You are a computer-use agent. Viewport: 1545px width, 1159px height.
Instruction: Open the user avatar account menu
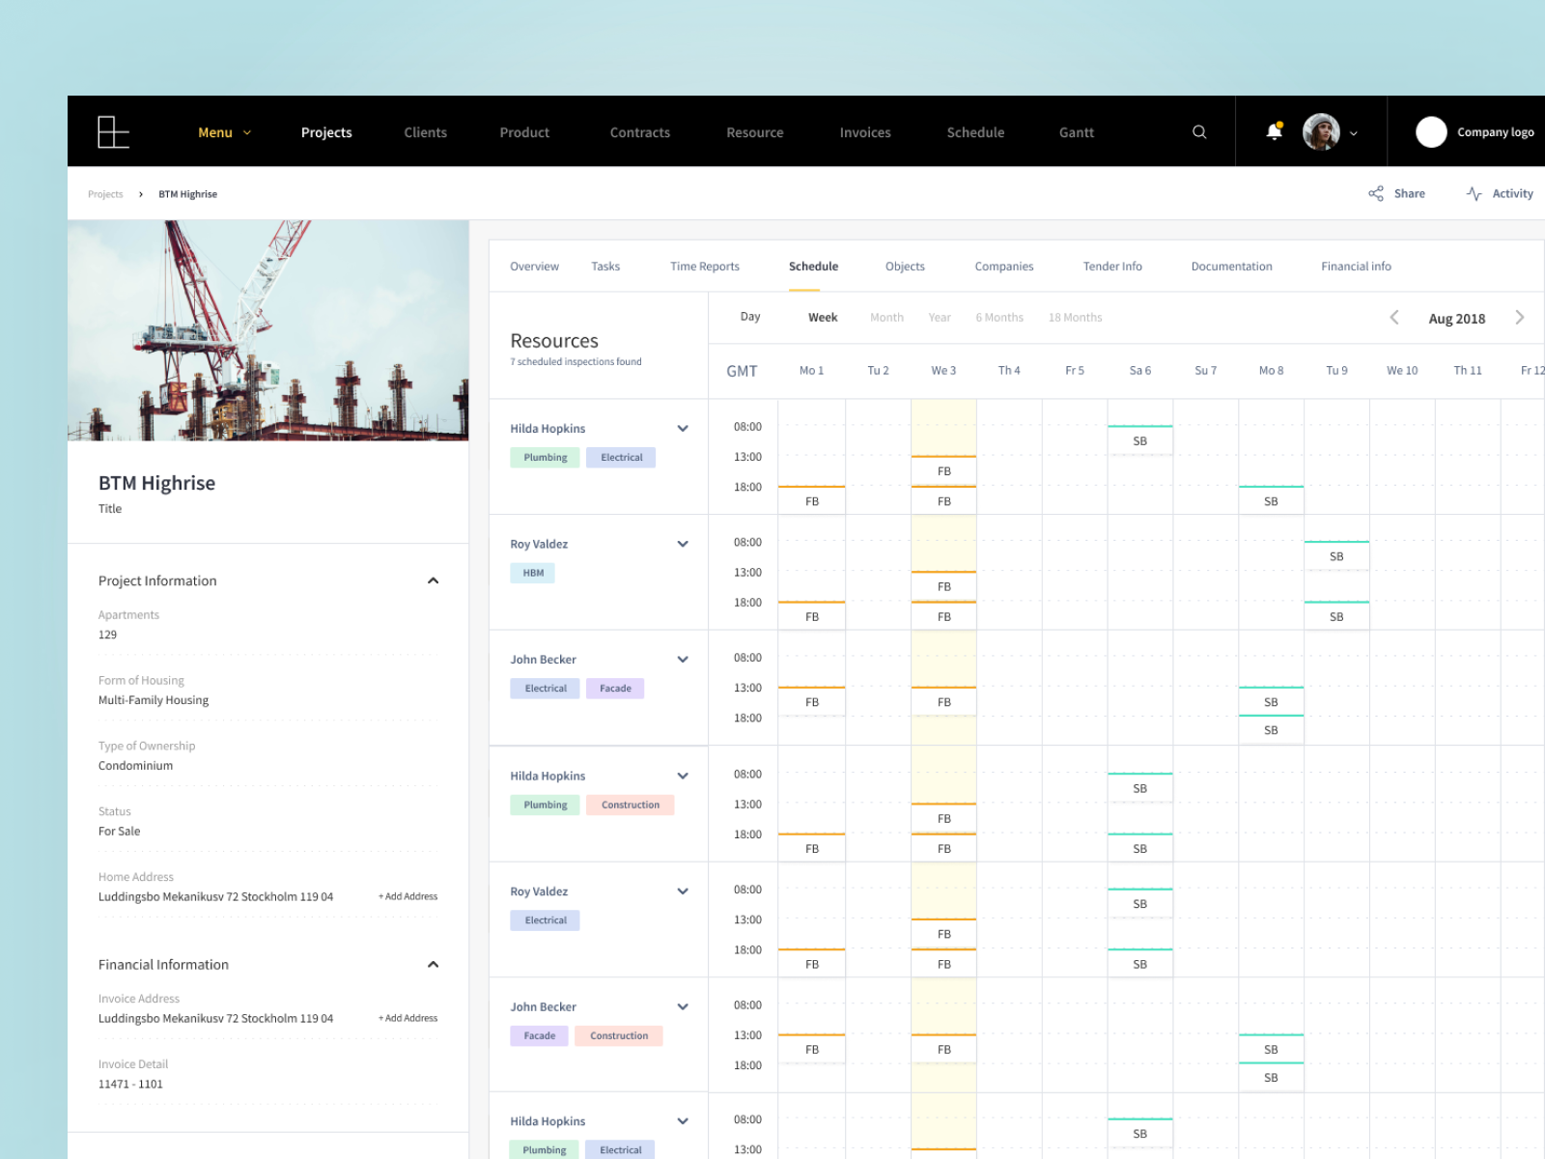(1319, 131)
